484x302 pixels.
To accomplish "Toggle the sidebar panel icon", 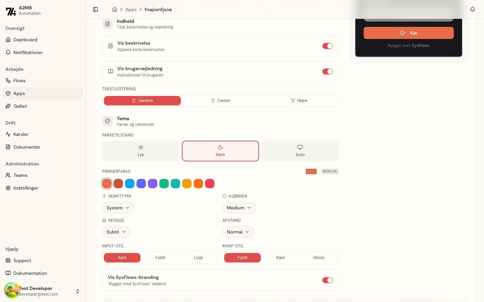I will (95, 9).
